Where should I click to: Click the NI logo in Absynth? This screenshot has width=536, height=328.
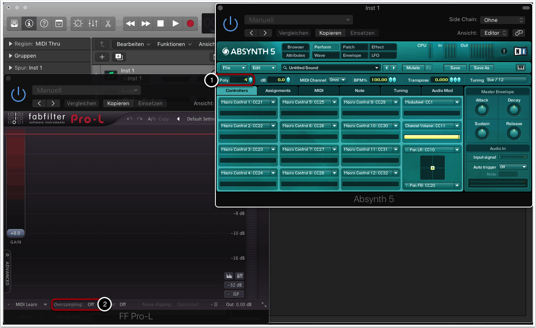[520, 51]
